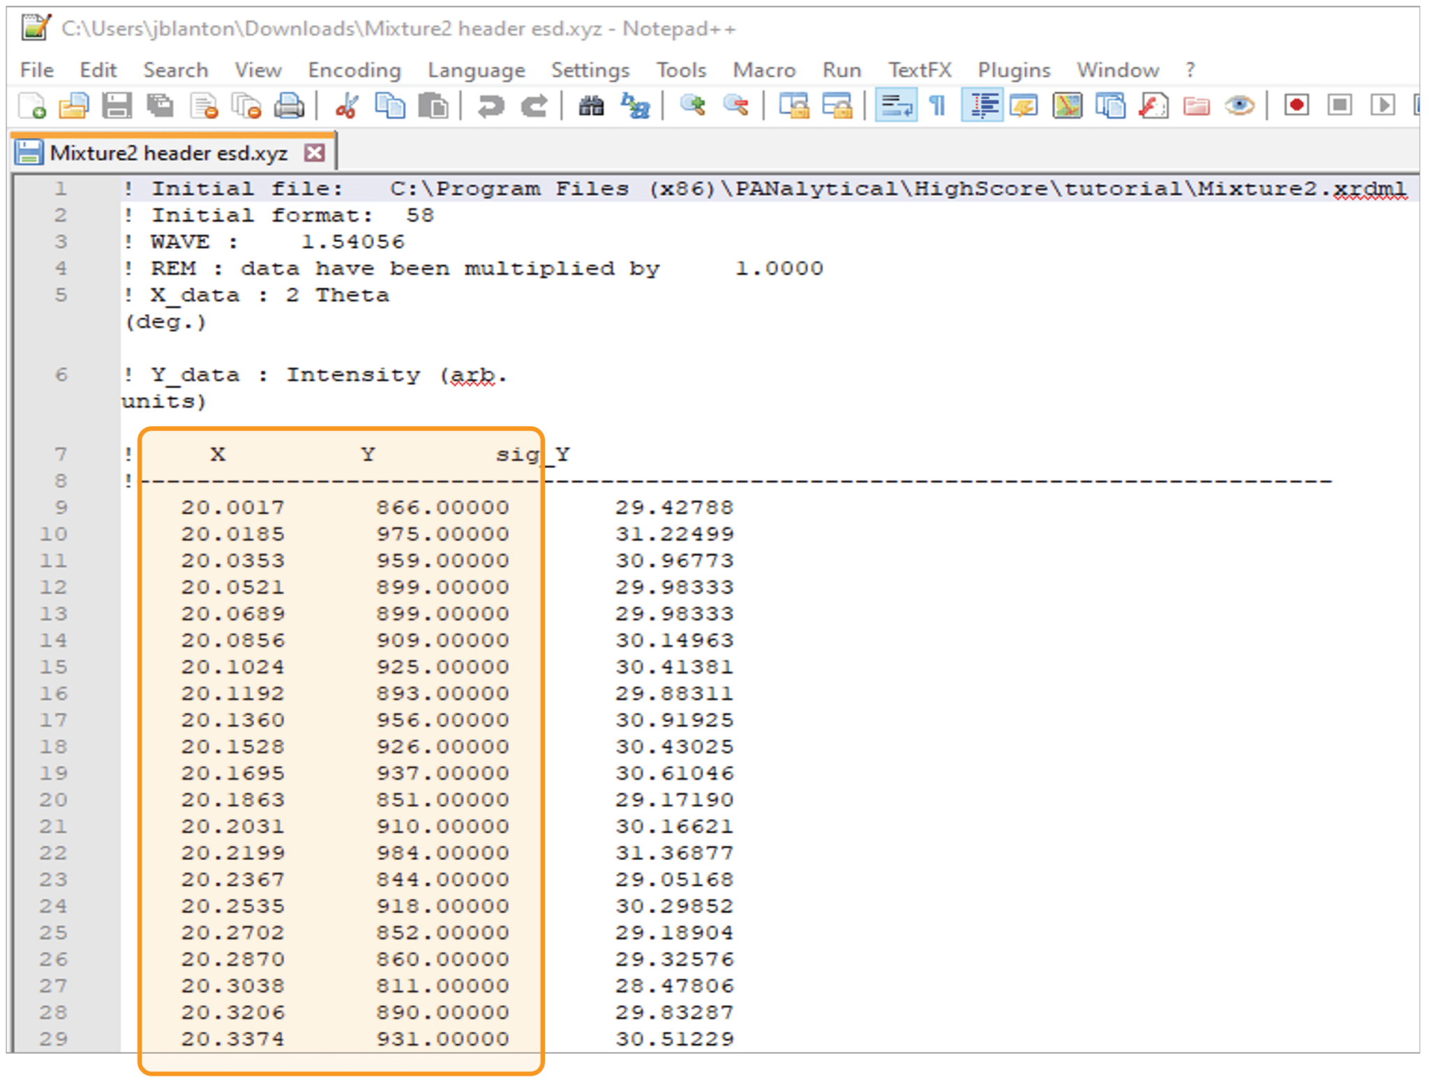Zoom in on the text

(693, 106)
